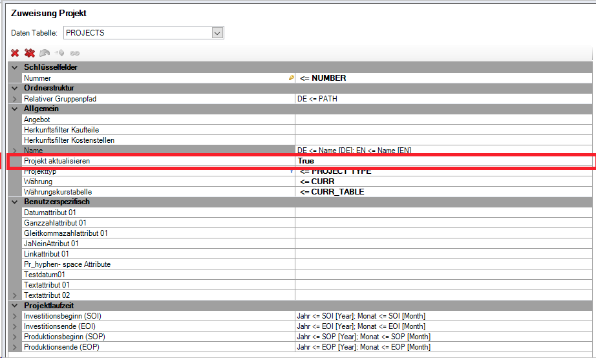Click the grayed-out list-with-cube toolbar icon
This screenshot has height=358, width=596.
tap(59, 53)
